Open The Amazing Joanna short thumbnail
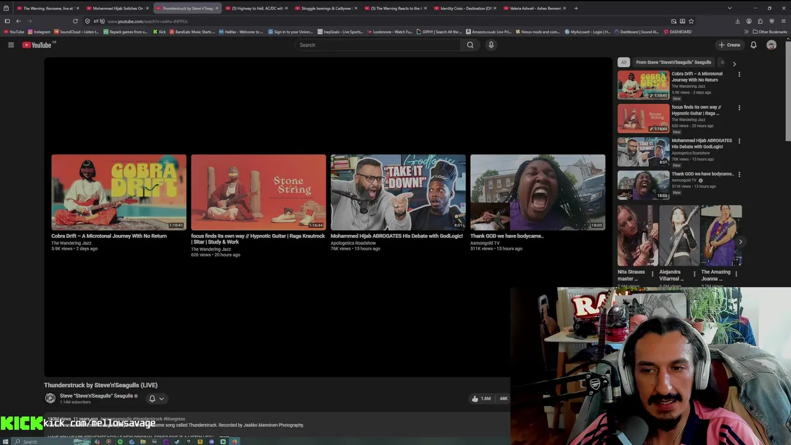Image resolution: width=791 pixels, height=445 pixels. pos(721,235)
